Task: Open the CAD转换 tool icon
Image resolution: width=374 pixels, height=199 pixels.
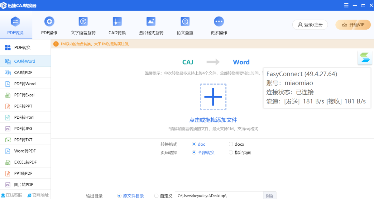Action: 117,21
